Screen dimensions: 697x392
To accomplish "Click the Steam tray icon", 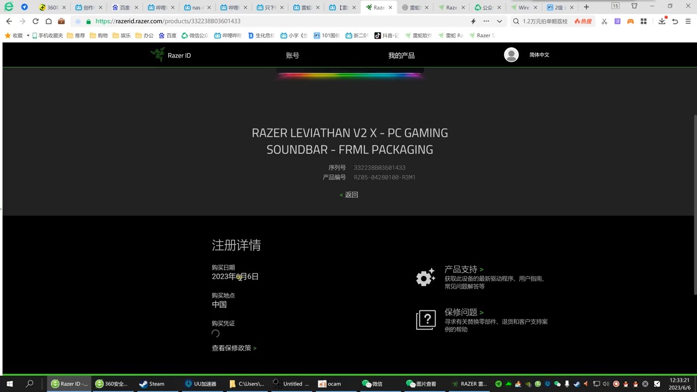I will coord(577,384).
